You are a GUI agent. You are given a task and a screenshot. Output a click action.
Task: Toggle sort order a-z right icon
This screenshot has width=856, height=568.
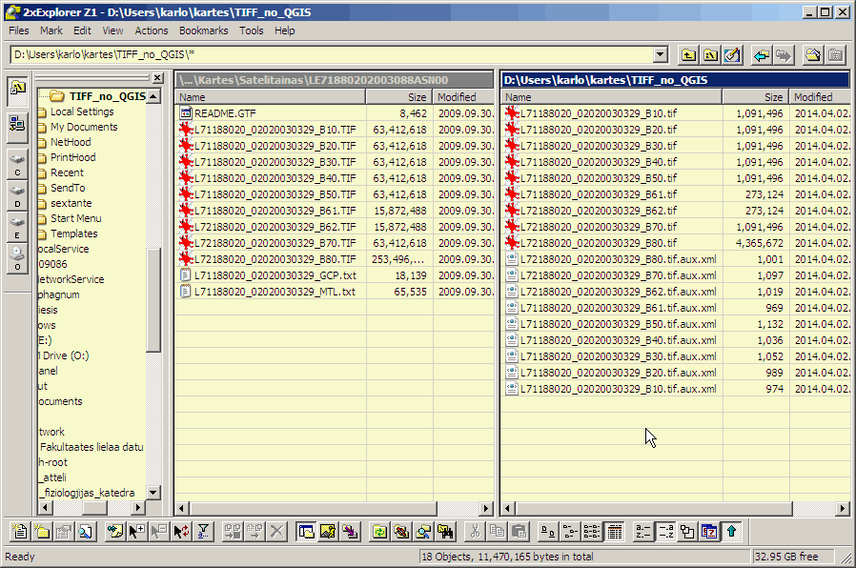[665, 532]
